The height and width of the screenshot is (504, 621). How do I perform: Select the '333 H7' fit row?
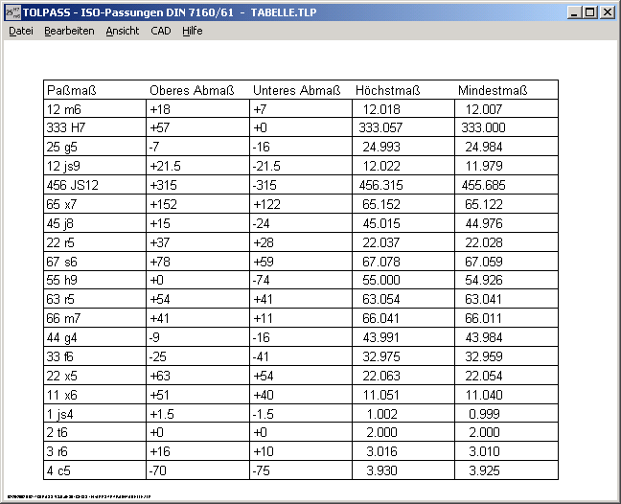[70, 127]
